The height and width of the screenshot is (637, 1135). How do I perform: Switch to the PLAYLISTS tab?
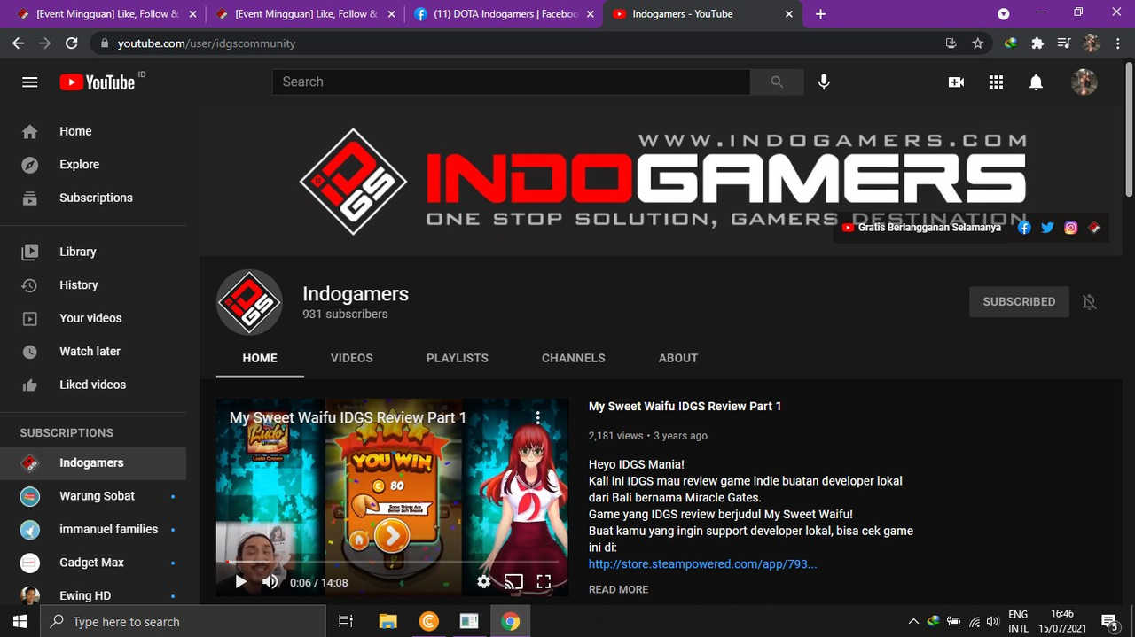click(x=458, y=358)
